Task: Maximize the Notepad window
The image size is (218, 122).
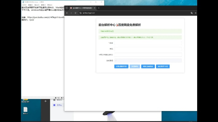Action: click(96, 2)
